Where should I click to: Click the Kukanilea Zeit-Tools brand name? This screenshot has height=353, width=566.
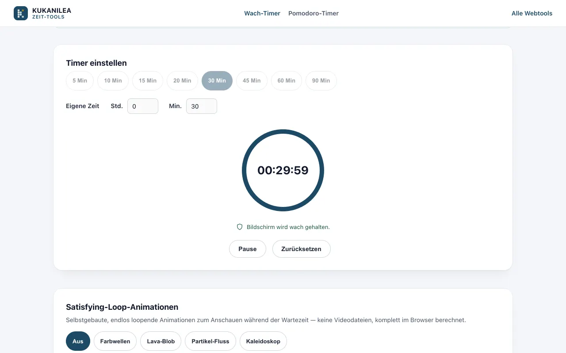tap(52, 13)
